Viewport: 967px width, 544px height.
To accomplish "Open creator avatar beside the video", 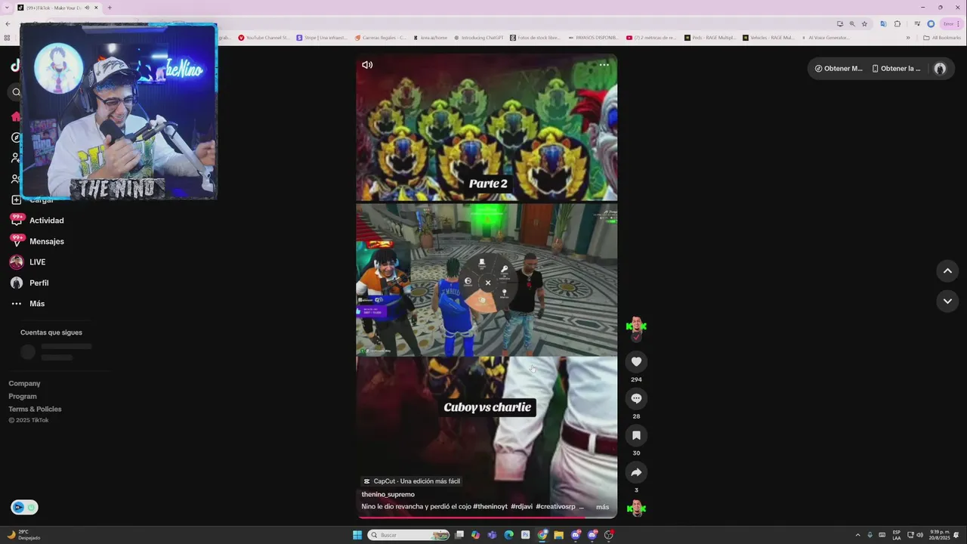I will [x=636, y=326].
